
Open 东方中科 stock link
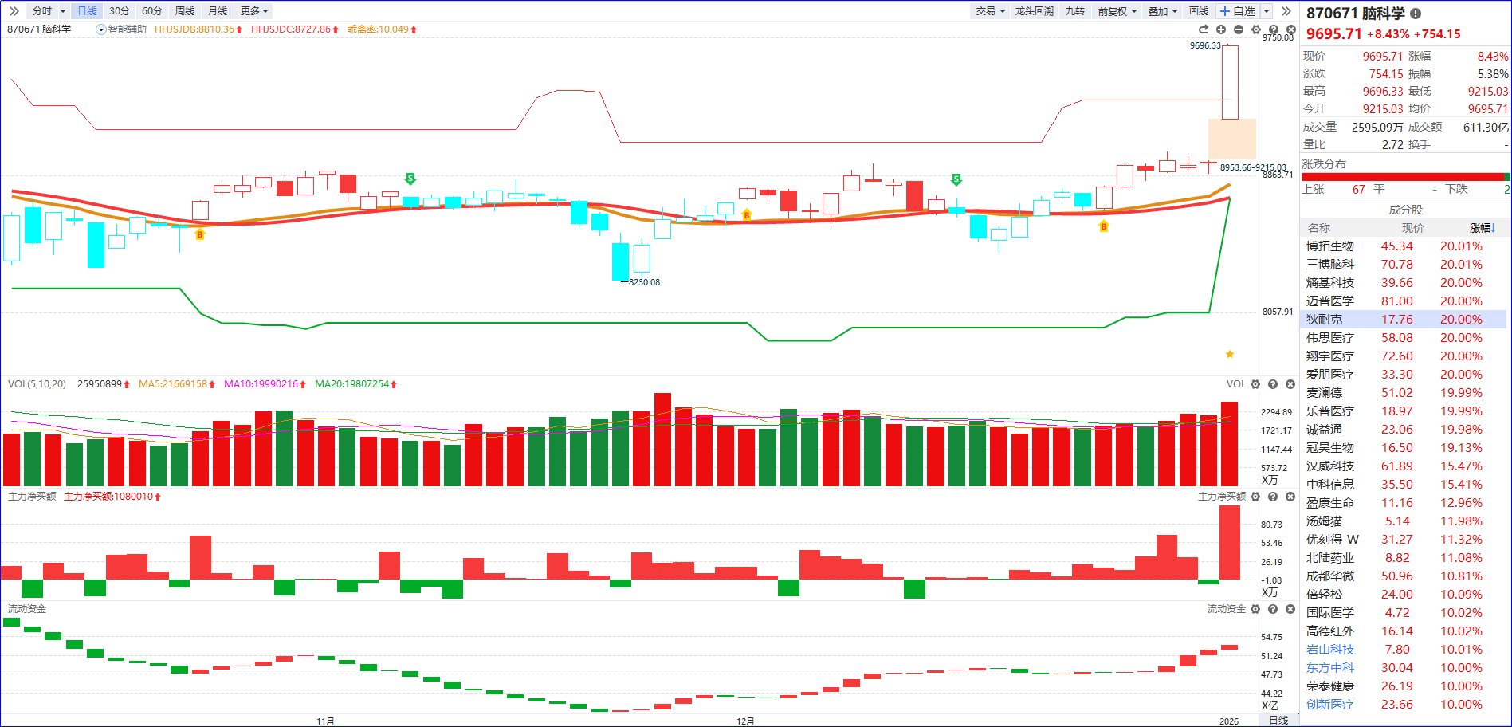click(1330, 668)
